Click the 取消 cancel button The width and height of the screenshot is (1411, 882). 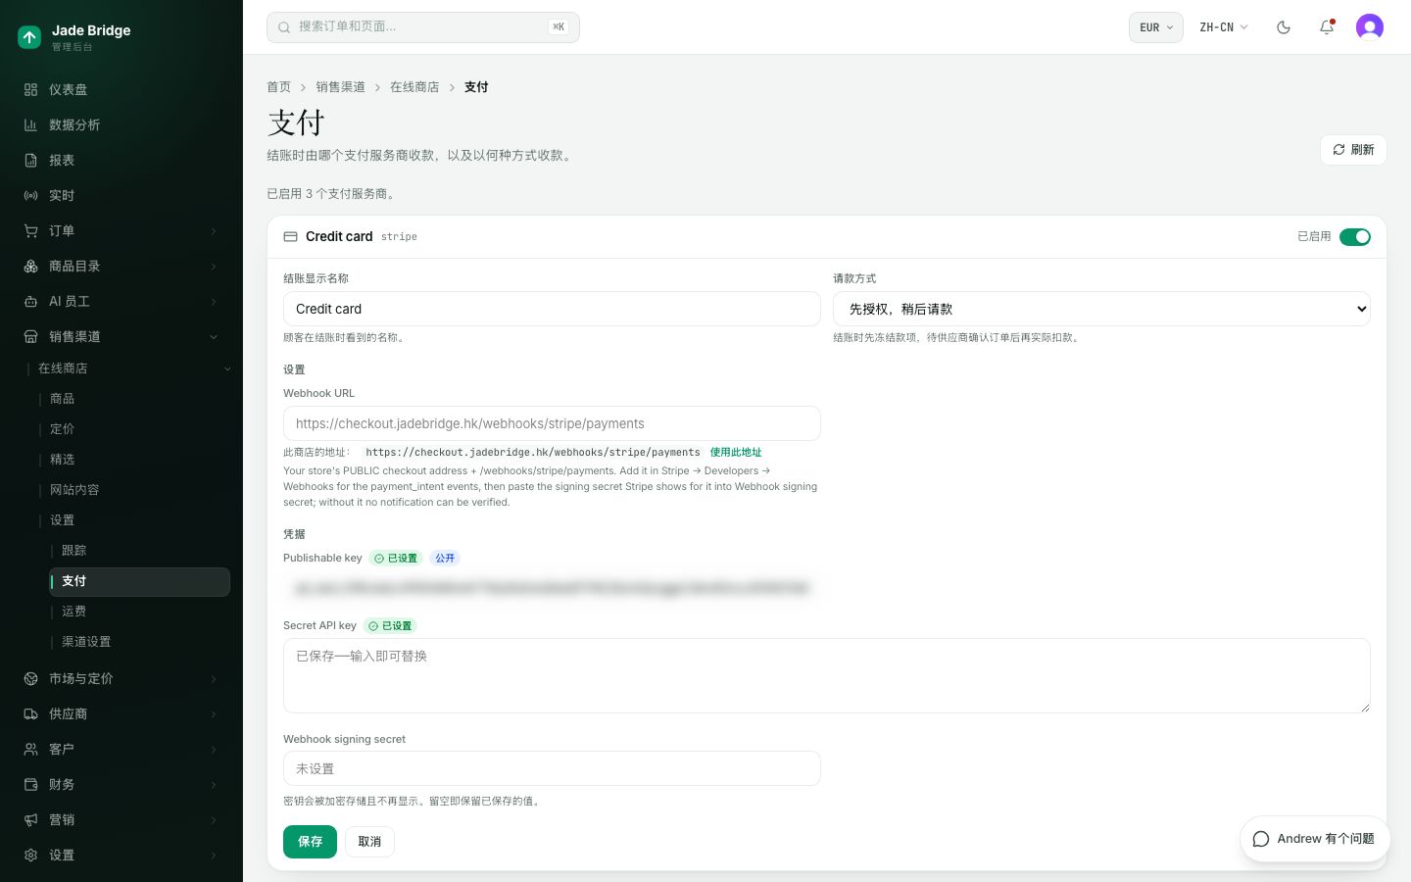click(369, 842)
